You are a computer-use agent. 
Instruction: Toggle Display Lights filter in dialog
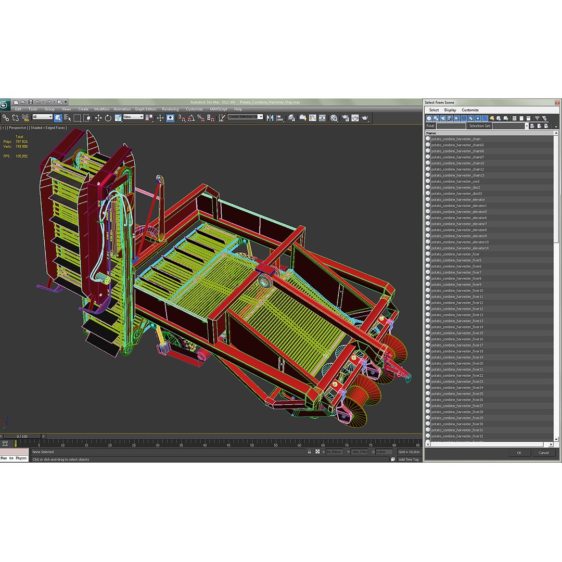click(x=443, y=118)
